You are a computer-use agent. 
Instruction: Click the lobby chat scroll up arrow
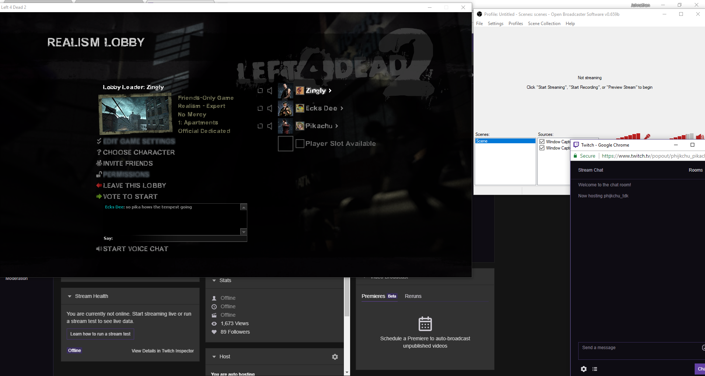[x=244, y=207]
